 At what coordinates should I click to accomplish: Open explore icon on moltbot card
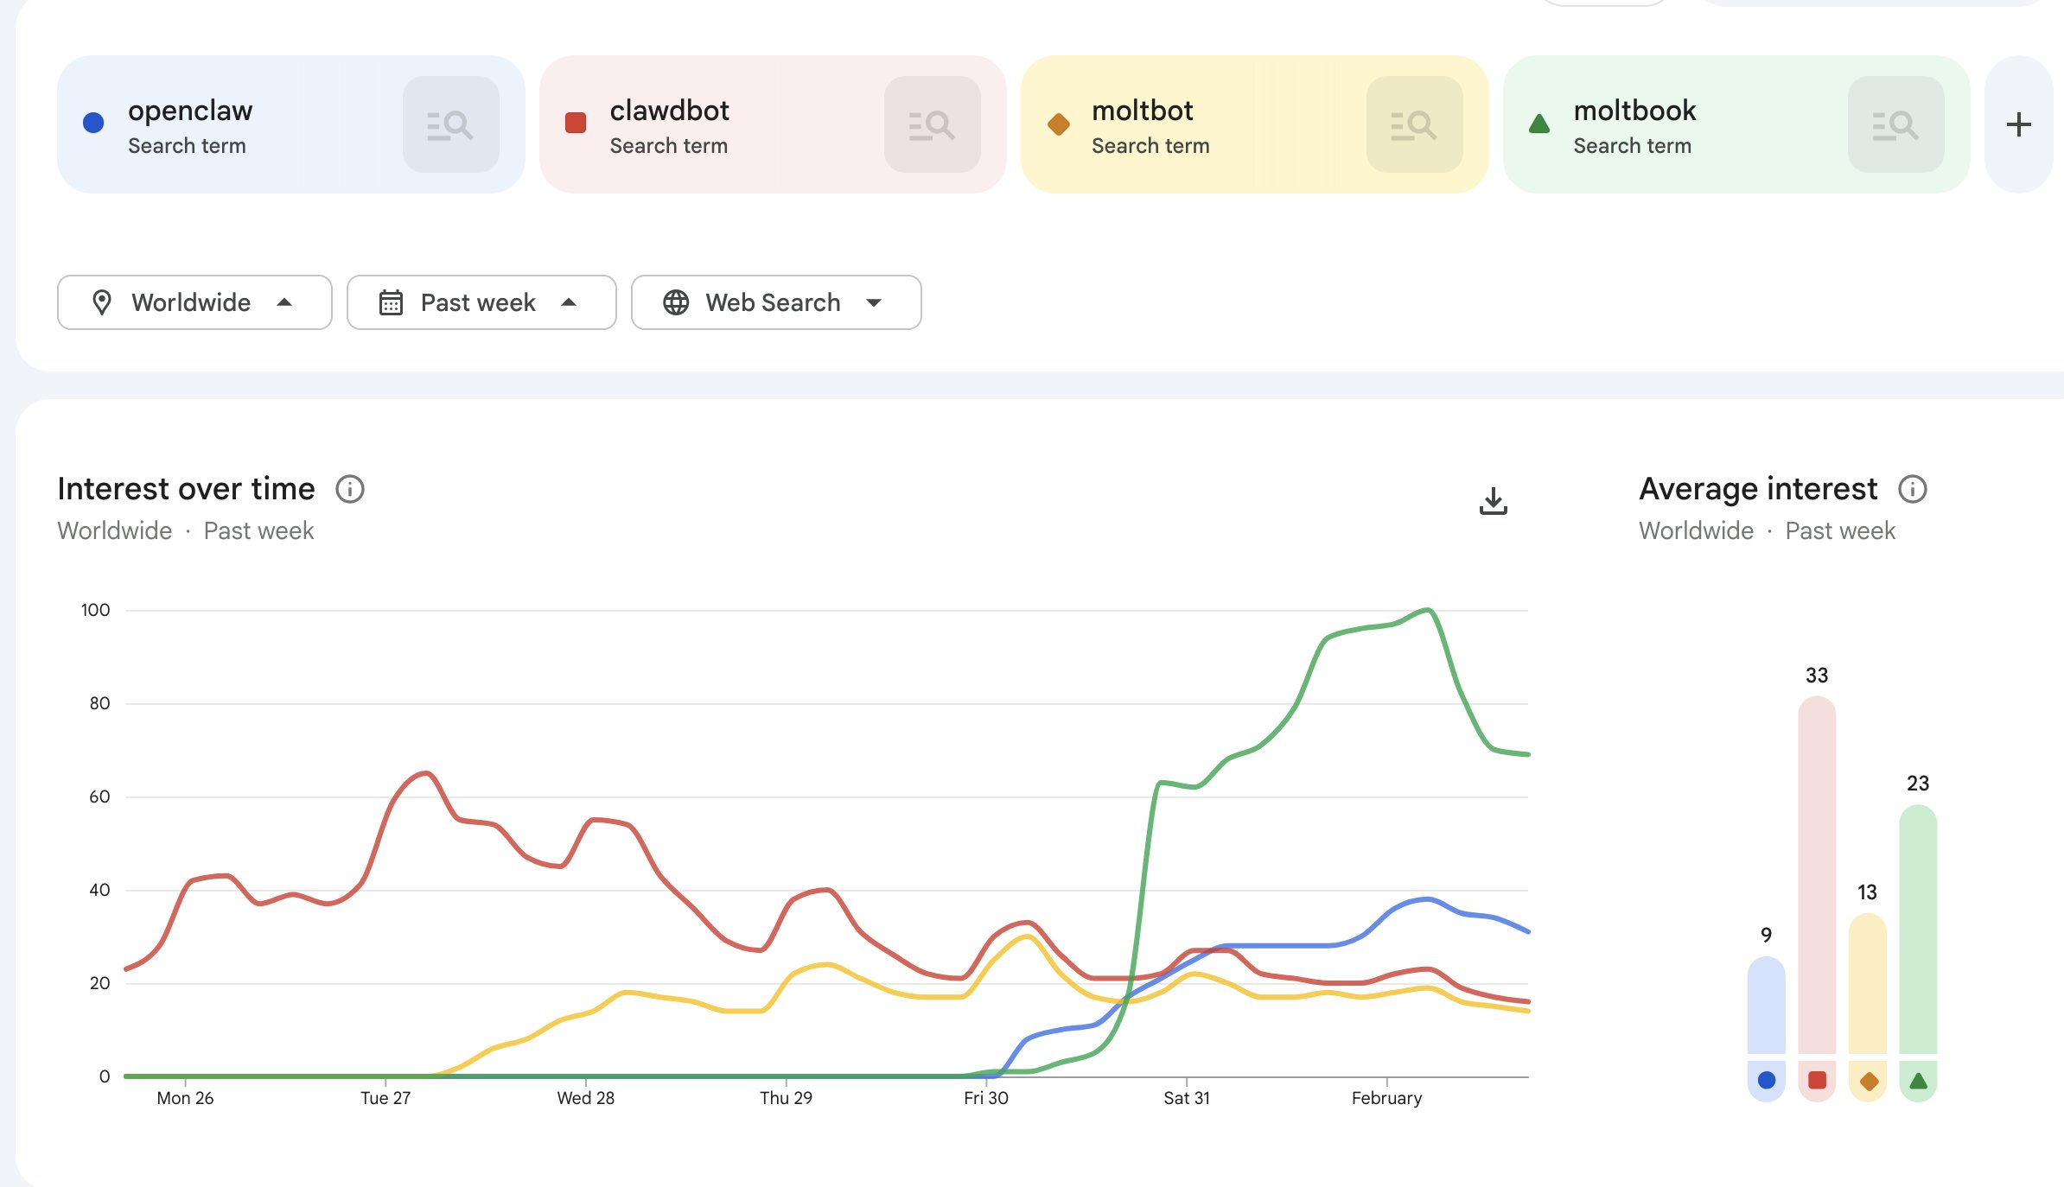click(1414, 124)
